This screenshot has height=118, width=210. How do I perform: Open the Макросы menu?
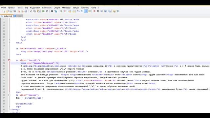[66, 8]
